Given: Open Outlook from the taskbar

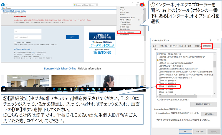Looking at the screenshot, I should [88, 89].
